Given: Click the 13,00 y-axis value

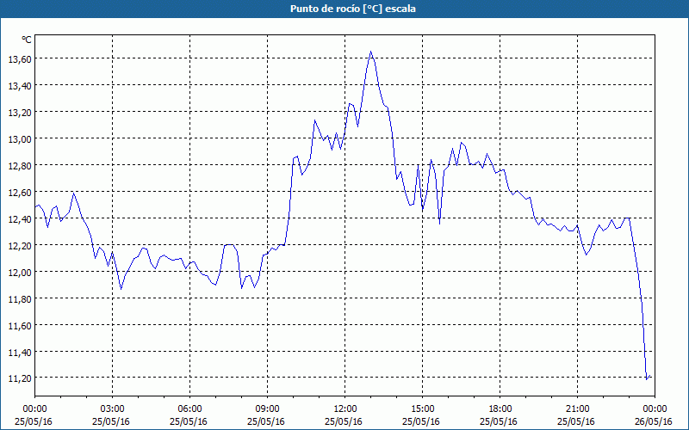Looking at the screenshot, I should click(x=19, y=138).
